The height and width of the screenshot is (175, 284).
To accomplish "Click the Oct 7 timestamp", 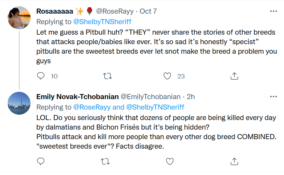I will point(148,11).
